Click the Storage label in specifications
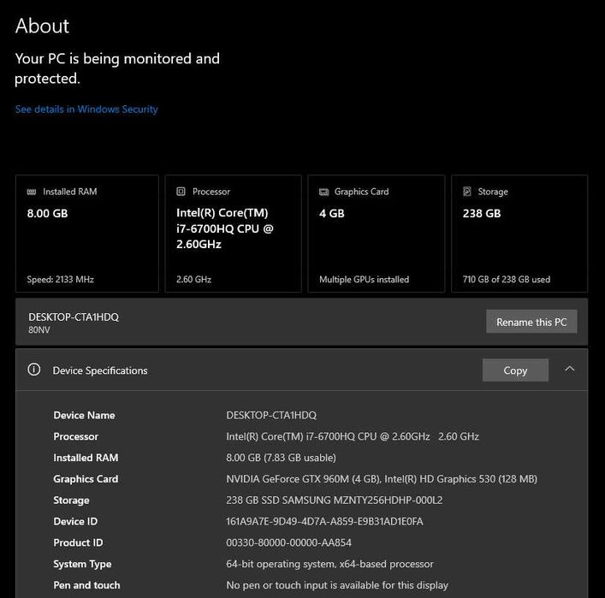The height and width of the screenshot is (598, 605). click(x=71, y=500)
